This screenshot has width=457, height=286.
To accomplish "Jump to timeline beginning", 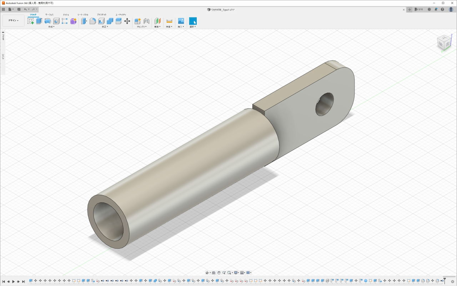I will [x=4, y=281].
